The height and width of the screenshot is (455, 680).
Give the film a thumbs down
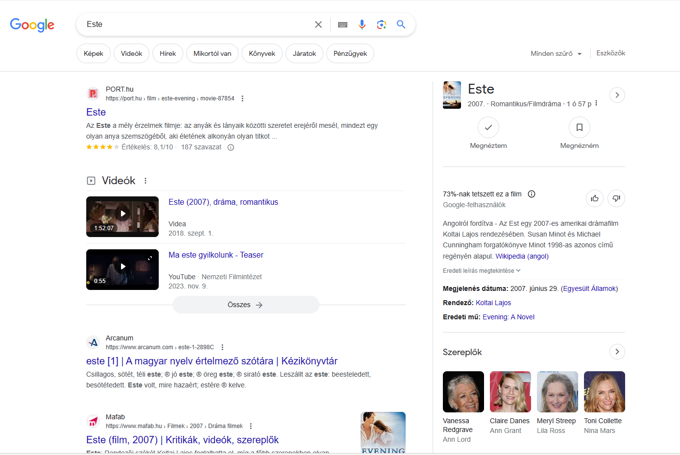click(616, 198)
